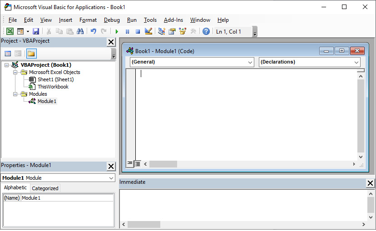
Task: Open Find with the binoculars icon
Action: tap(80, 31)
